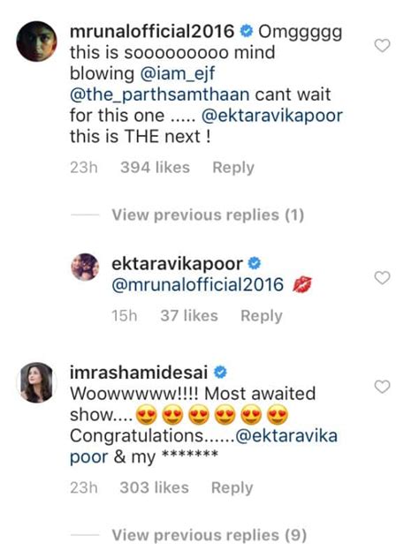Viewport: 419px width, 558px height.
Task: Reply to mrunalofficial2016's comment
Action: (x=233, y=168)
